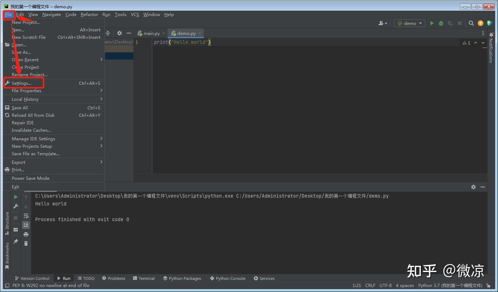This screenshot has width=498, height=292.
Task: Toggle Power Save Mode in File menu
Action: pyautogui.click(x=31, y=178)
